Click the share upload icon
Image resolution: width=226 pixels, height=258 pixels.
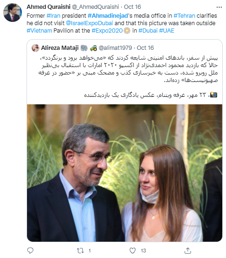(x=188, y=251)
